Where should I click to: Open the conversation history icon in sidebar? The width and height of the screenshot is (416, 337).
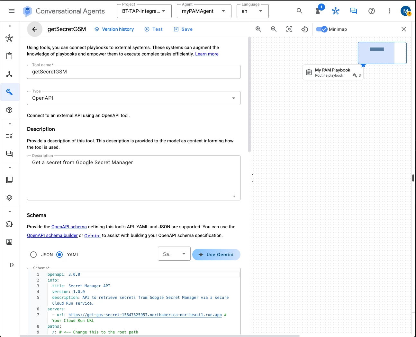pos(9,154)
